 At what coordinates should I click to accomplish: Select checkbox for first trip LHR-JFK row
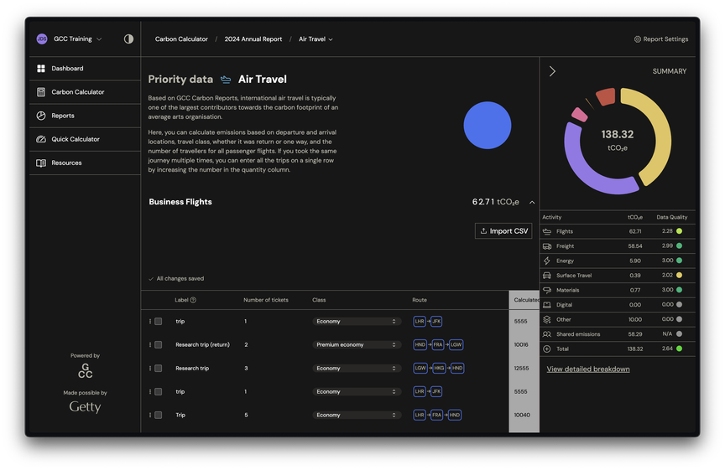pos(158,322)
